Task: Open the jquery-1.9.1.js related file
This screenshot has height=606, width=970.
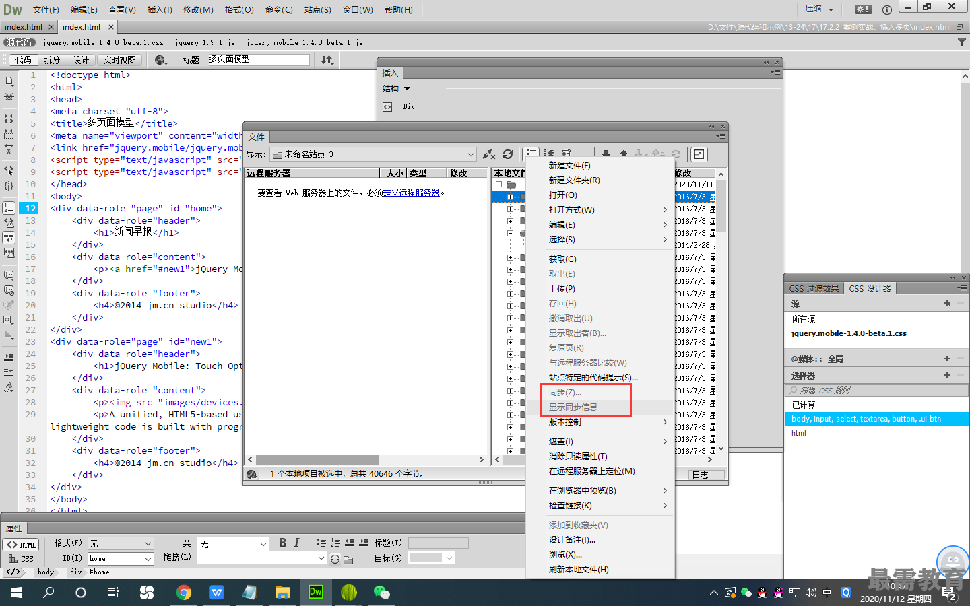Action: point(205,42)
